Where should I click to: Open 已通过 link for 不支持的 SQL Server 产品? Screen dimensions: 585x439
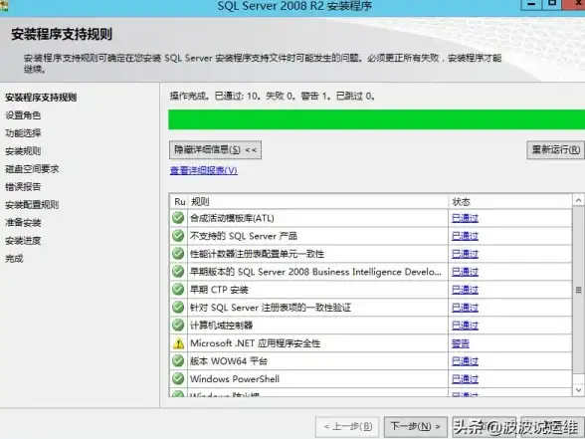[x=465, y=236]
